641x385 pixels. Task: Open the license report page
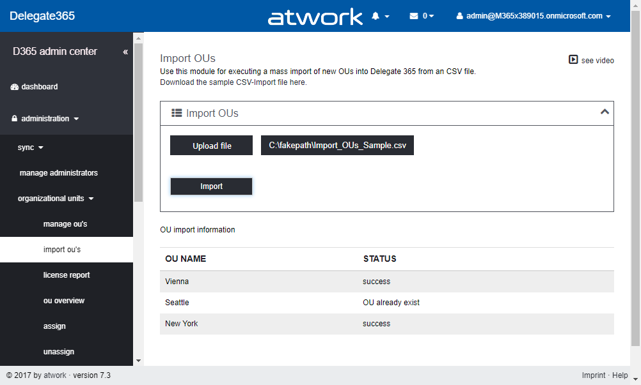coord(67,275)
